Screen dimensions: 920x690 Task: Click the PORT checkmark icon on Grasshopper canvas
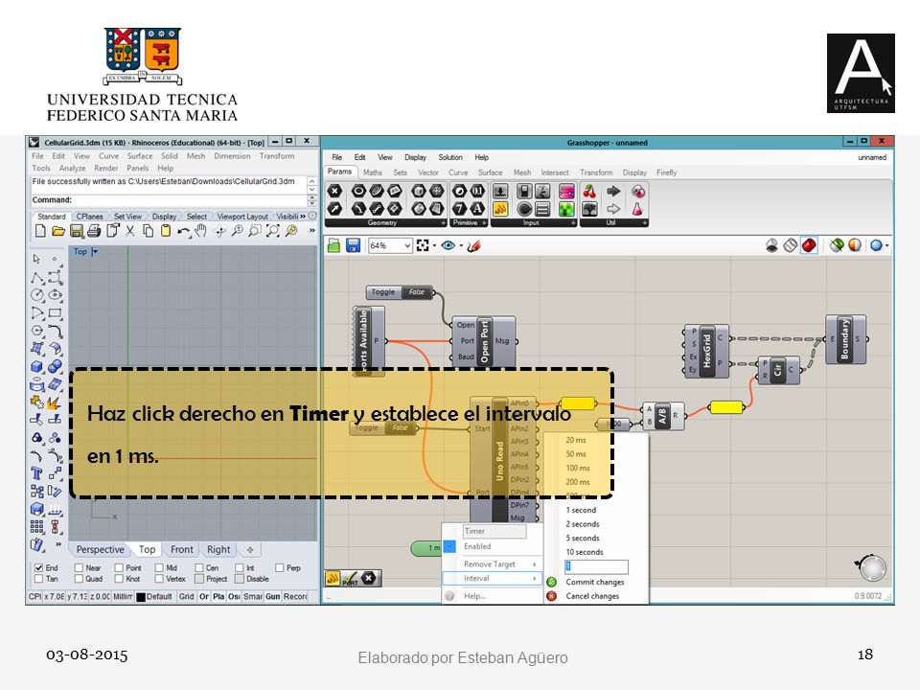(x=351, y=579)
